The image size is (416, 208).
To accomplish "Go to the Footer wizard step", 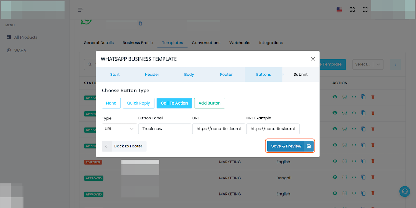I will pos(226,74).
